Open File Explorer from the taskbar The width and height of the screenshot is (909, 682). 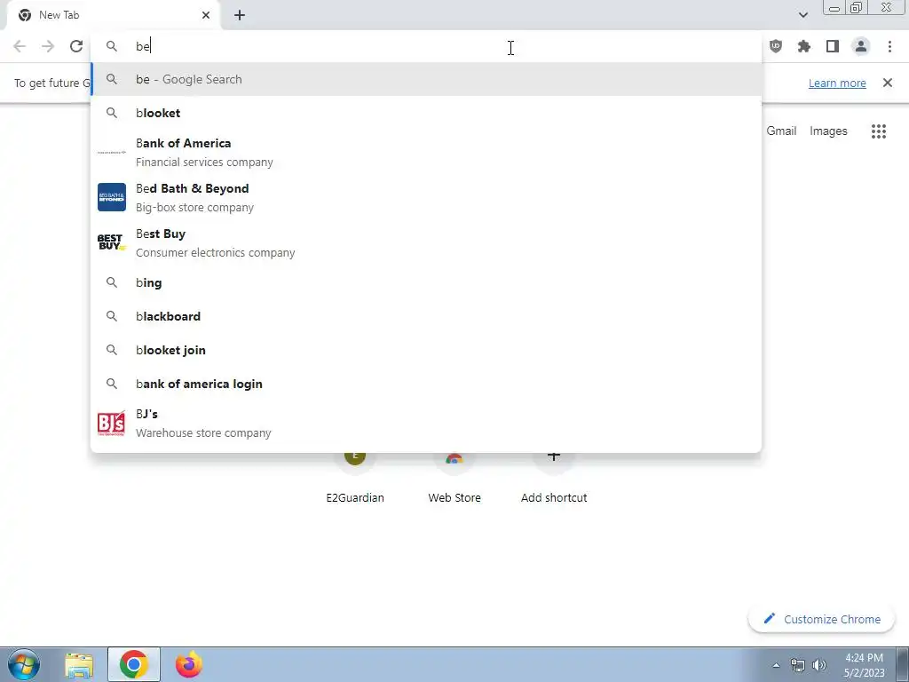click(79, 665)
